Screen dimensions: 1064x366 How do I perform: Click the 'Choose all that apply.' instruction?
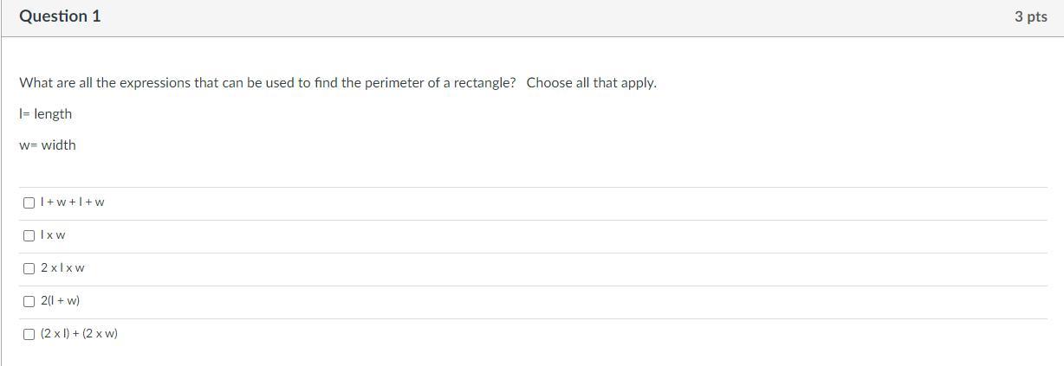coord(591,83)
